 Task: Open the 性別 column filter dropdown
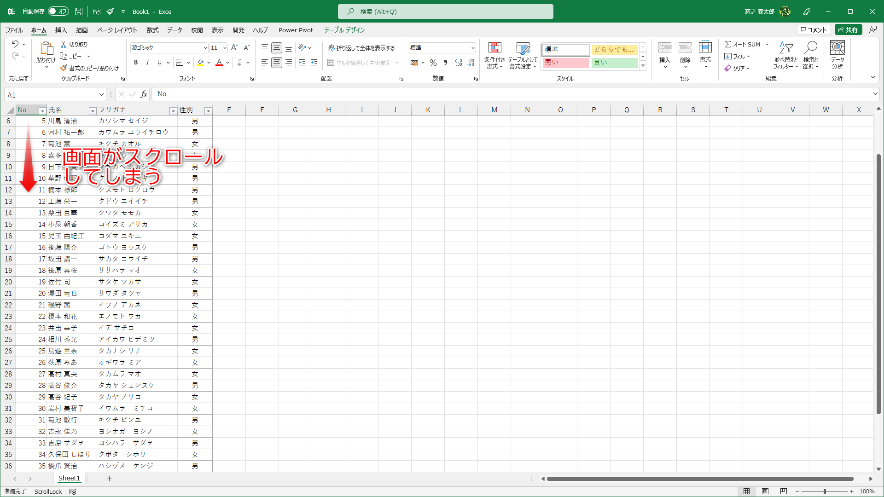[x=208, y=111]
